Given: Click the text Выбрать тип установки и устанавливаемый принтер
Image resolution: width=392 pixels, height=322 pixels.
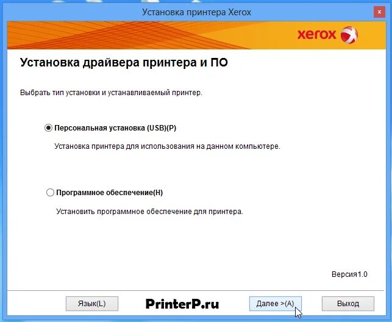Looking at the screenshot, I should pos(111,93).
